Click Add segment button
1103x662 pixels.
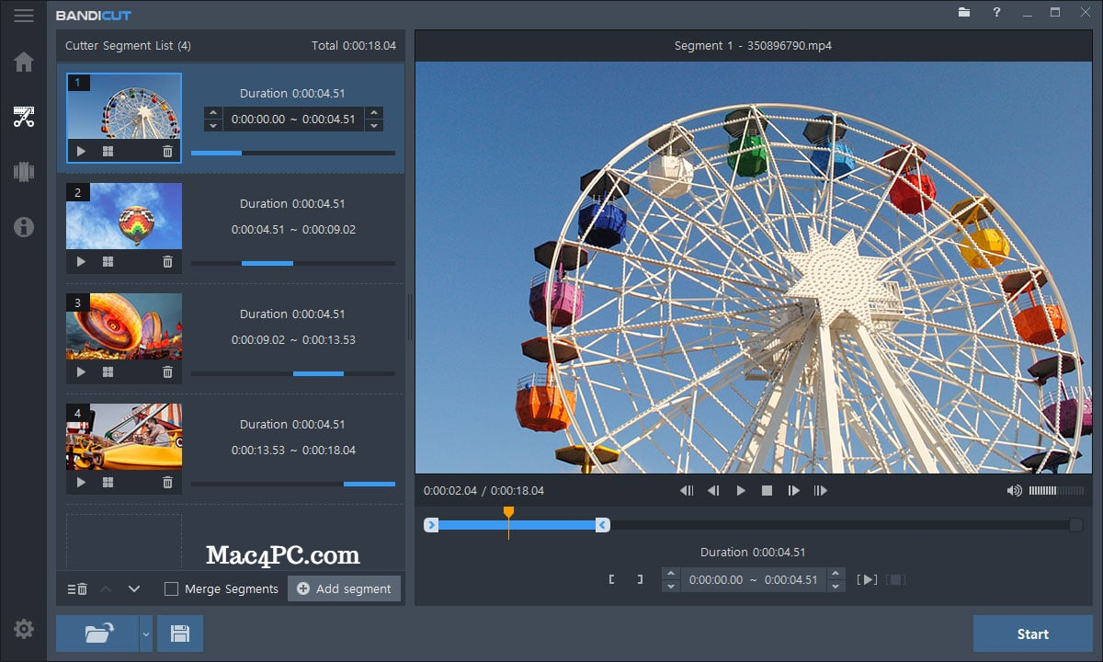coord(345,588)
